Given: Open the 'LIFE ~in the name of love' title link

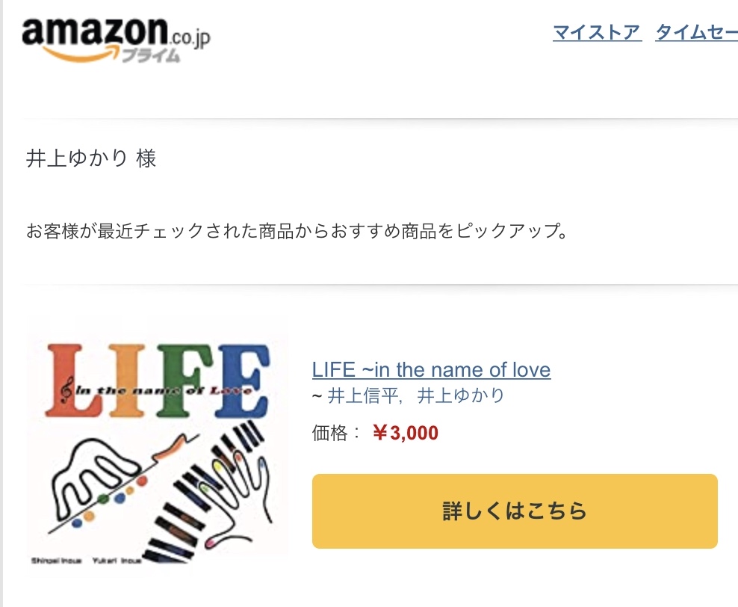Looking at the screenshot, I should coord(431,369).
